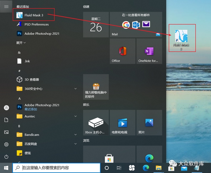This screenshot has width=211, height=173.
Task: Click the Cortana circle on taskbar
Action: click(107, 168)
